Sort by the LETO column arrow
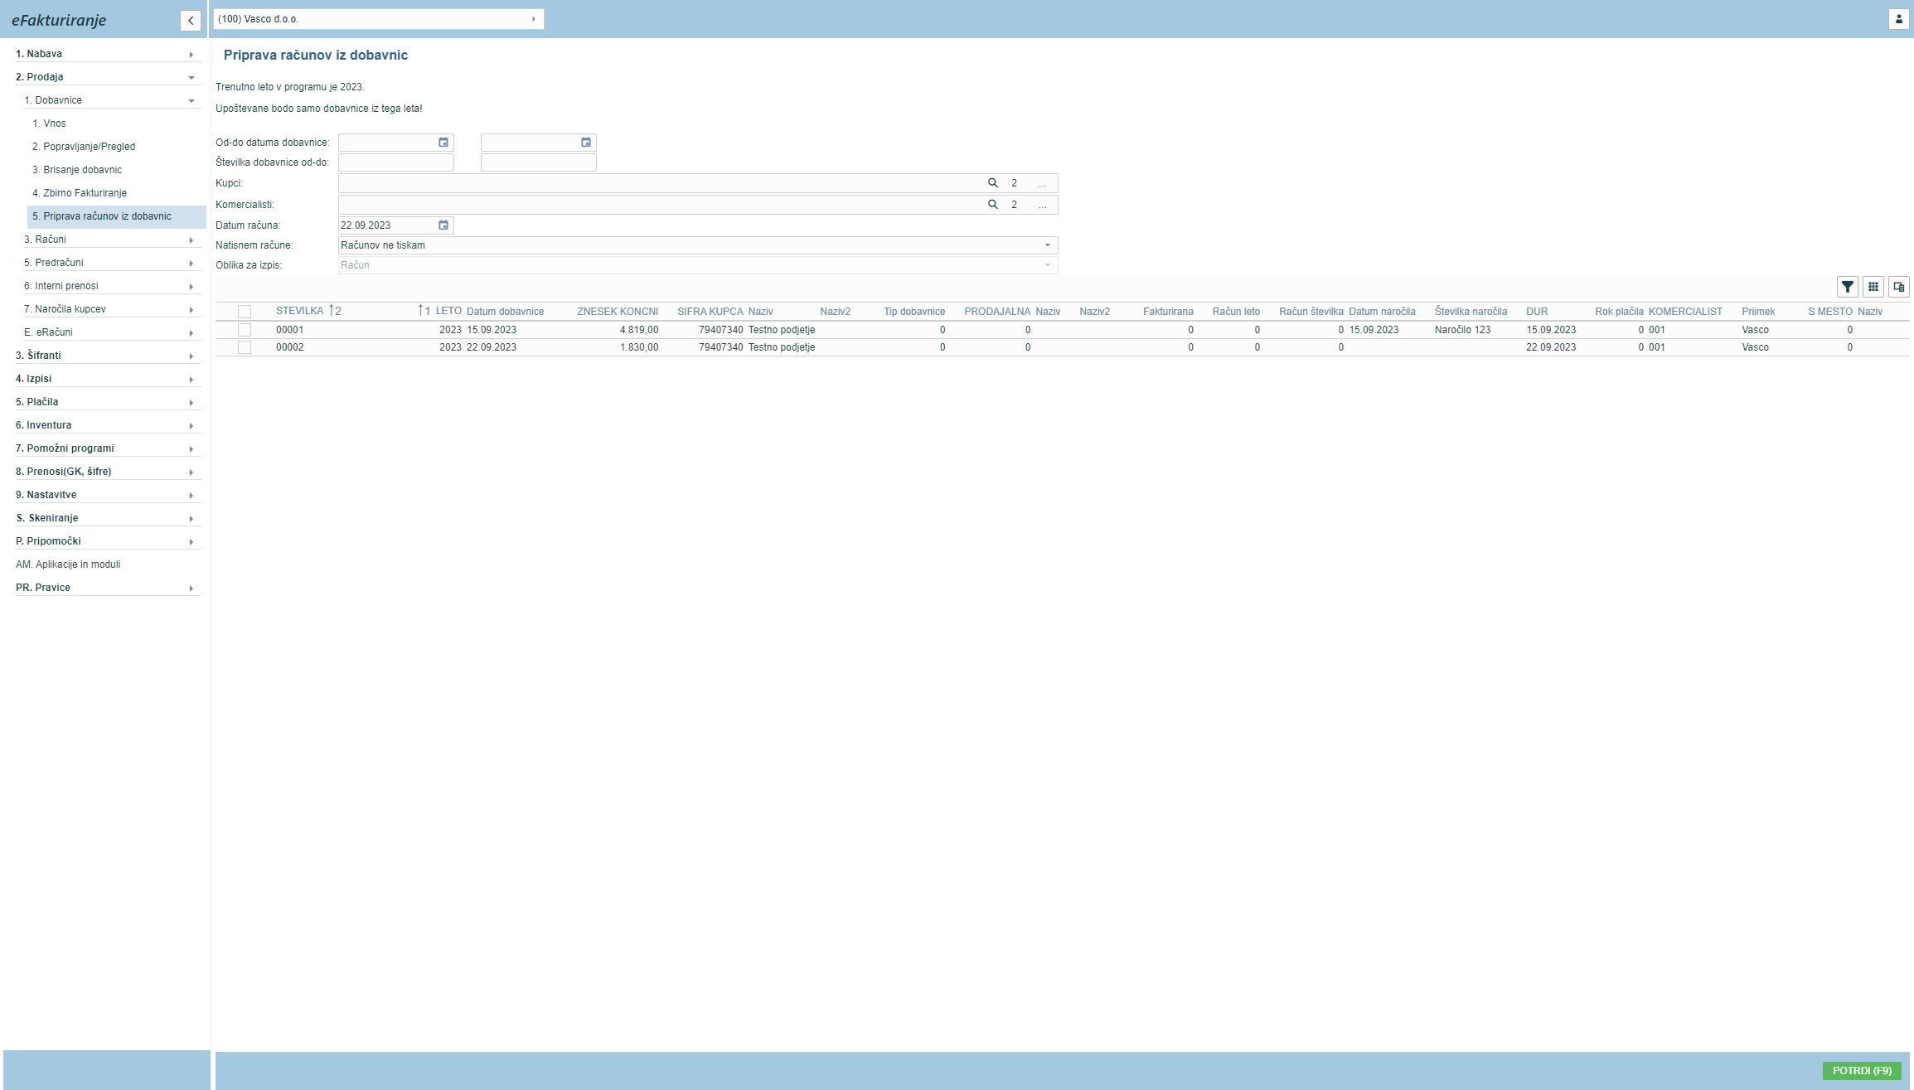Image resolution: width=1914 pixels, height=1090 pixels. coord(424,311)
